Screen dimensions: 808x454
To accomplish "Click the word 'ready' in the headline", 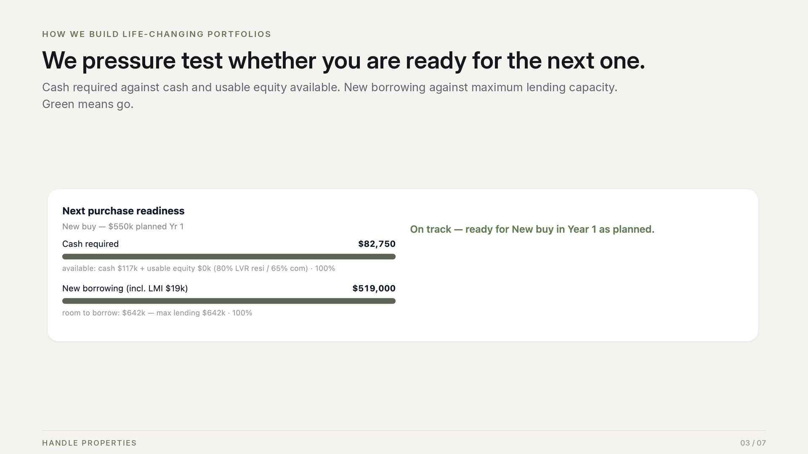I will (x=436, y=61).
